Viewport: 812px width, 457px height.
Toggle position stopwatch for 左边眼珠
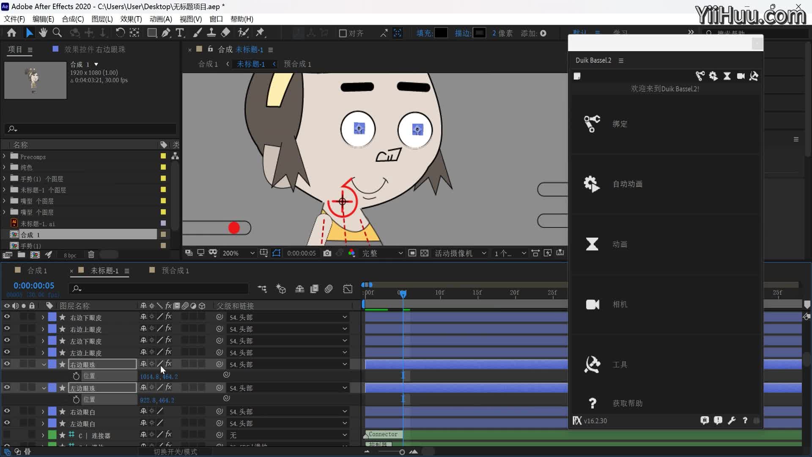pyautogui.click(x=76, y=399)
